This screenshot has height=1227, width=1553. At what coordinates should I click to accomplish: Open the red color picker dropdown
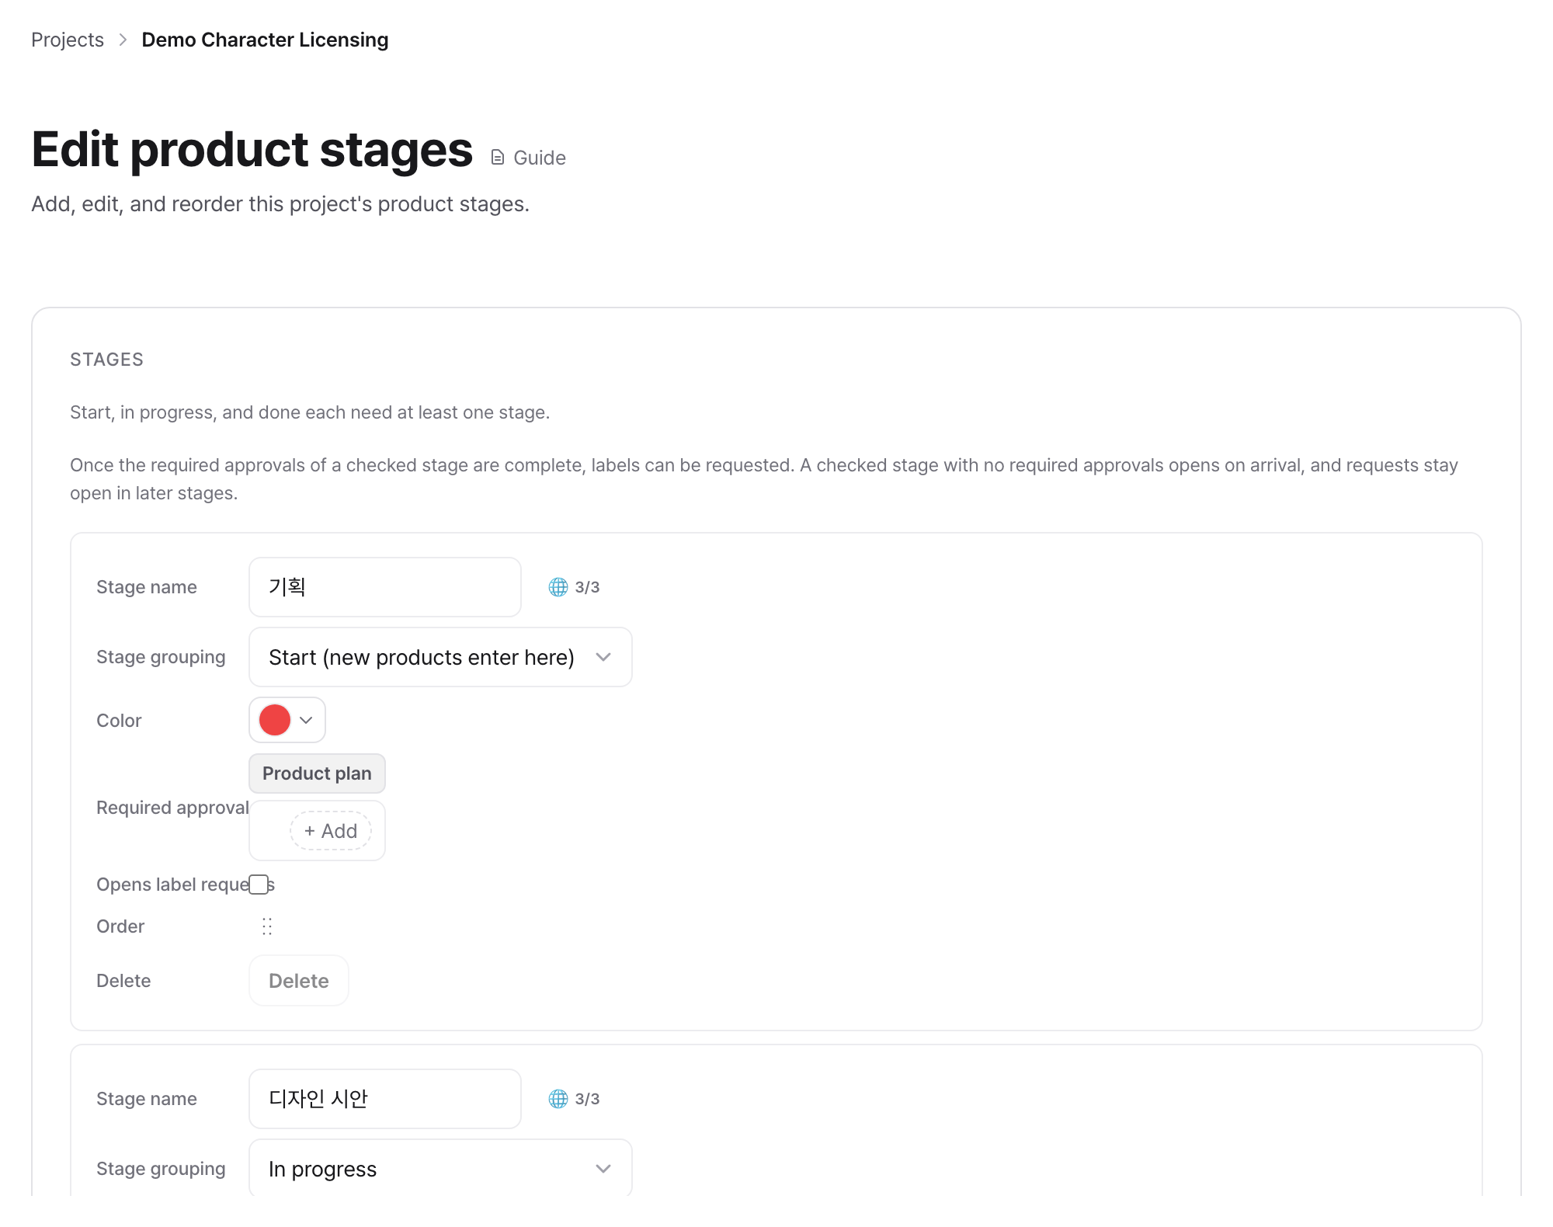287,720
